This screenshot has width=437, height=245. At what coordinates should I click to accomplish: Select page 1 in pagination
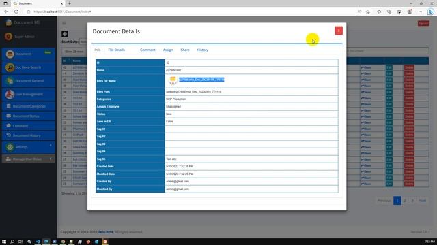pyautogui.click(x=397, y=201)
